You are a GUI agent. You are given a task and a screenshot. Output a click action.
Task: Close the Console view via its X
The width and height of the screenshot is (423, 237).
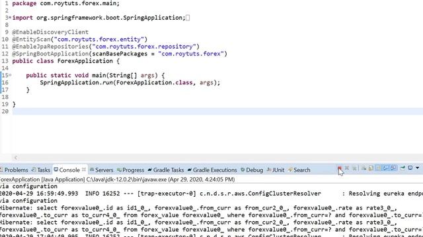coord(84,170)
